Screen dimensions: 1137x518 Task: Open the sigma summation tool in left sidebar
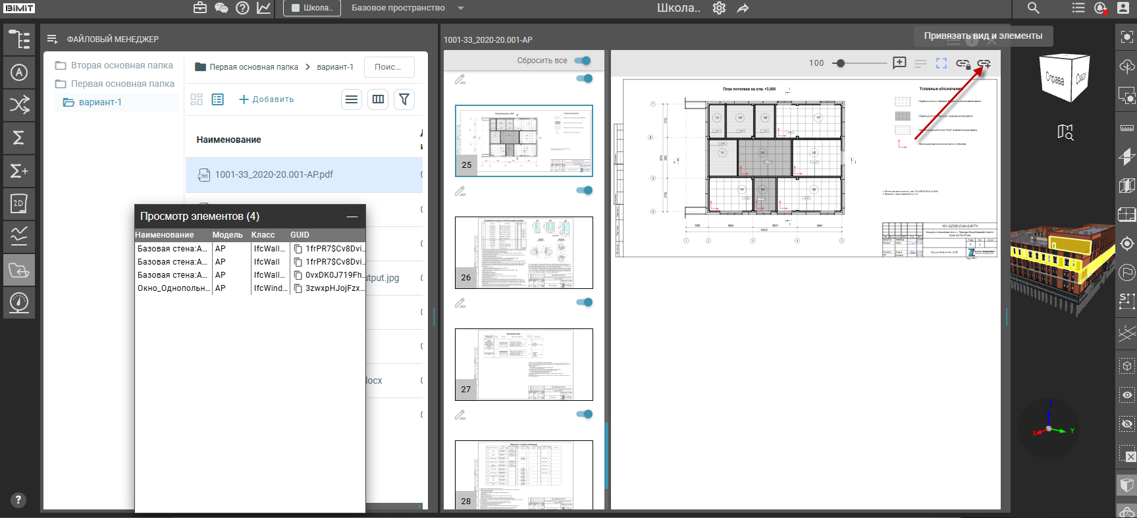pos(18,138)
